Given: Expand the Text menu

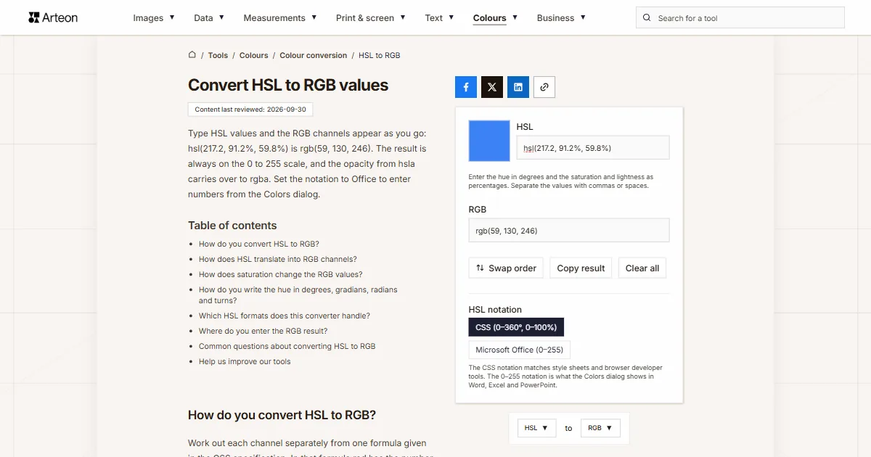Looking at the screenshot, I should [x=439, y=17].
